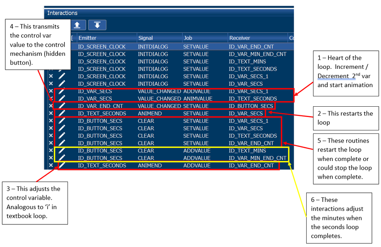Screen dimensions: 381x247
Task: Move selected interaction up with arrow button
Action: (x=77, y=25)
